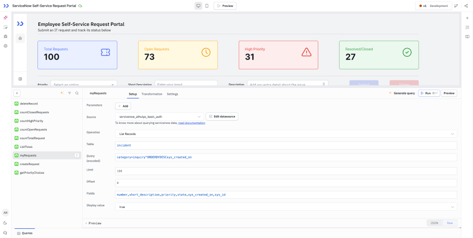Click the Limit input field
Screen dimensions: 473x238
286,171
